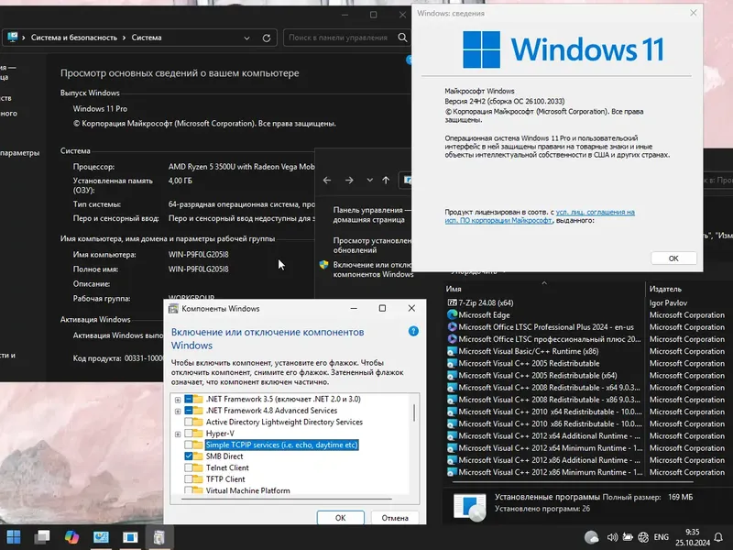
Task: Refresh the System control panel page
Action: pyautogui.click(x=267, y=38)
